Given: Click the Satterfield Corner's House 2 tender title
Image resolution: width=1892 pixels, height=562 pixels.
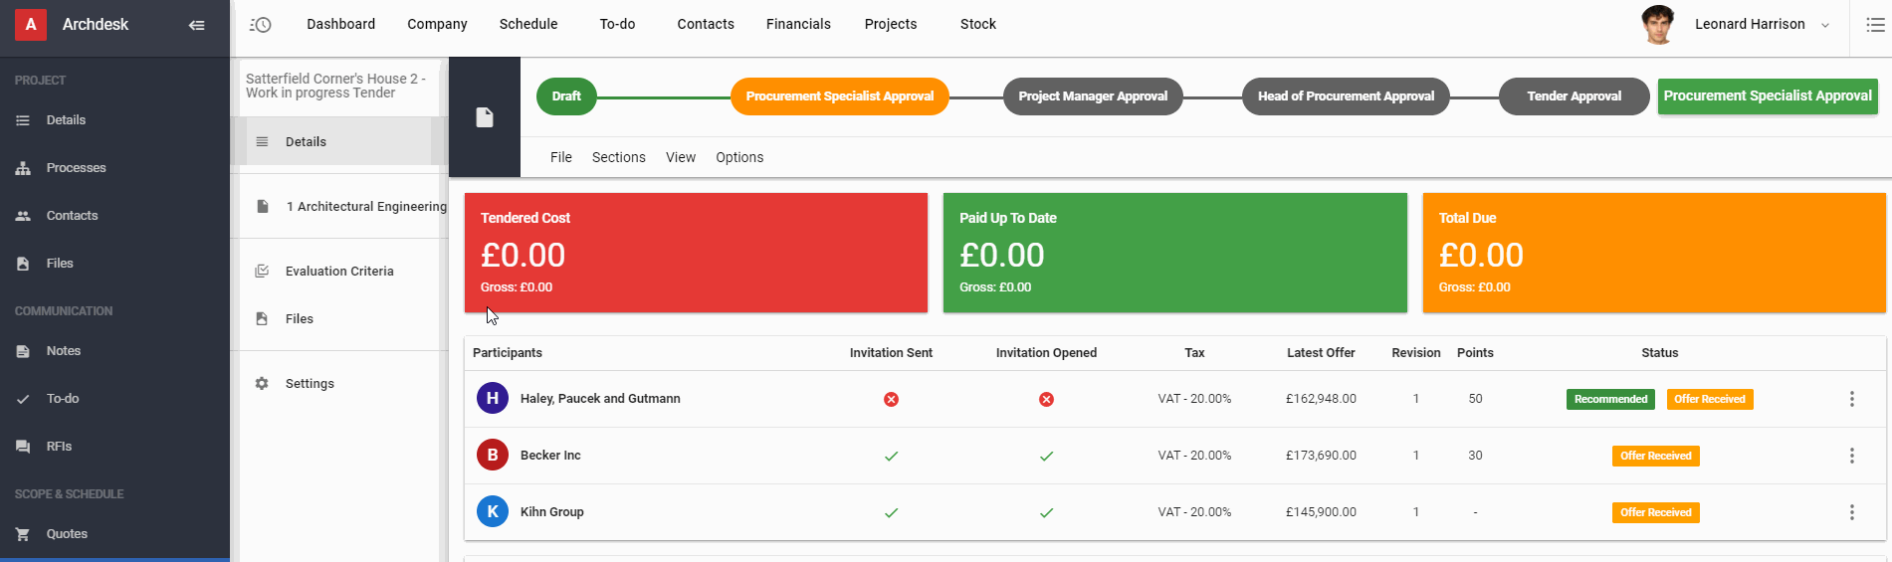Looking at the screenshot, I should [335, 86].
